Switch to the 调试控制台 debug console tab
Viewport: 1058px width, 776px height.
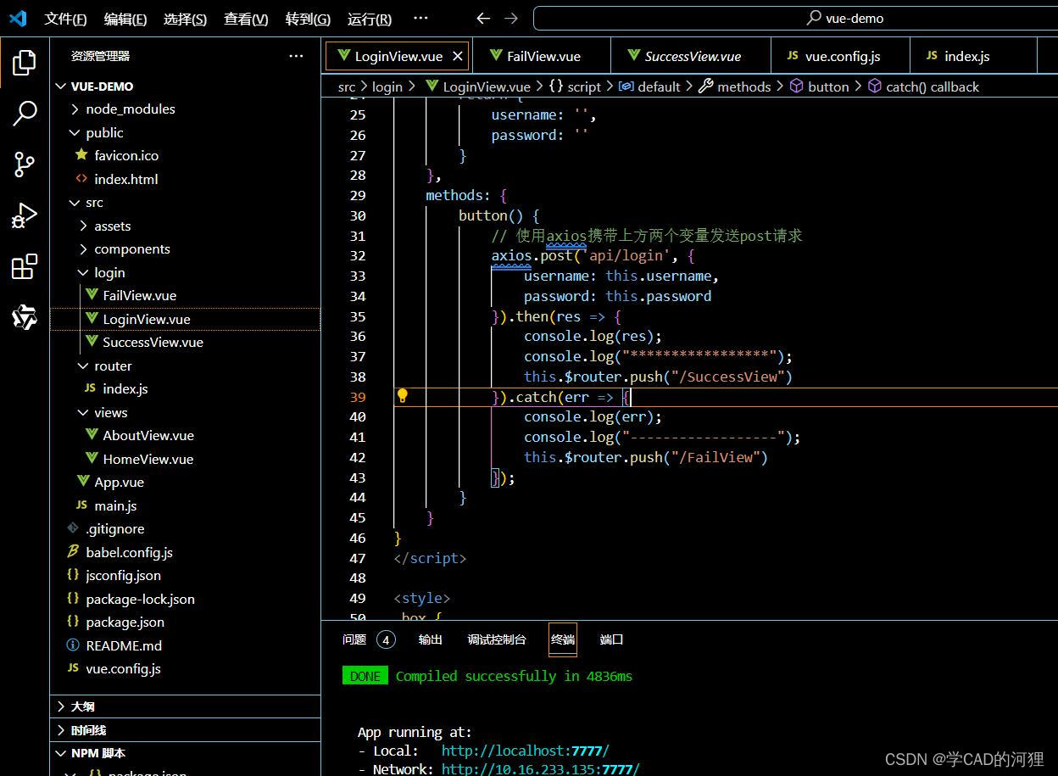click(497, 639)
